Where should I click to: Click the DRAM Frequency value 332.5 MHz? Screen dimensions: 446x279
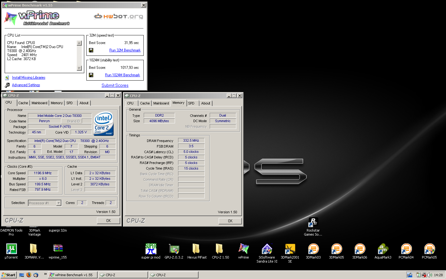click(x=191, y=140)
